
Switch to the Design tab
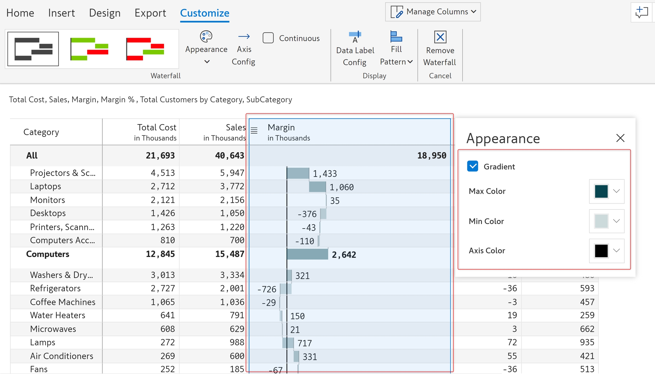[105, 13]
